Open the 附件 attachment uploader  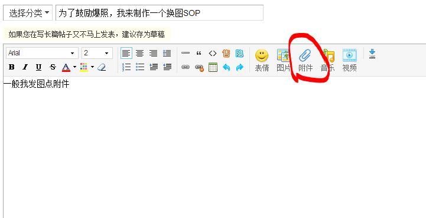point(305,60)
